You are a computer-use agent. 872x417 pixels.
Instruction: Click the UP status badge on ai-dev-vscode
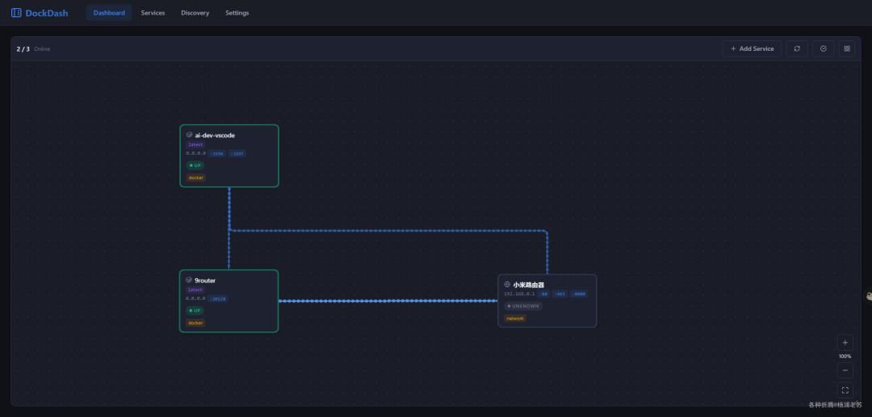[x=195, y=165]
